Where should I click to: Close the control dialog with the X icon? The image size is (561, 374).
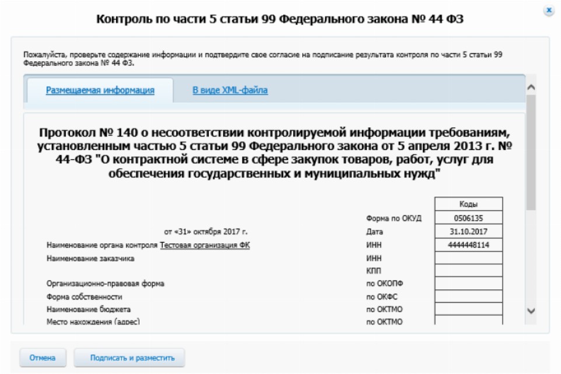[548, 11]
